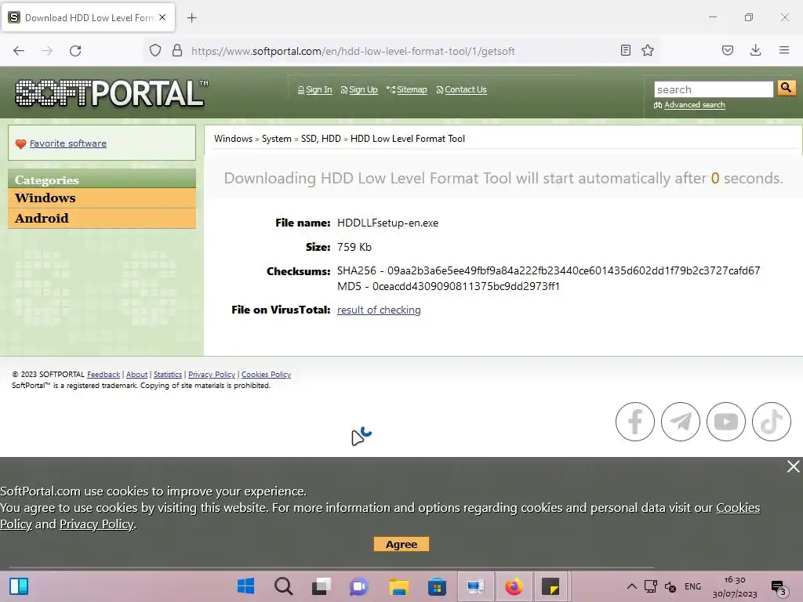Click the address bar URL field
The width and height of the screenshot is (803, 602).
point(352,51)
